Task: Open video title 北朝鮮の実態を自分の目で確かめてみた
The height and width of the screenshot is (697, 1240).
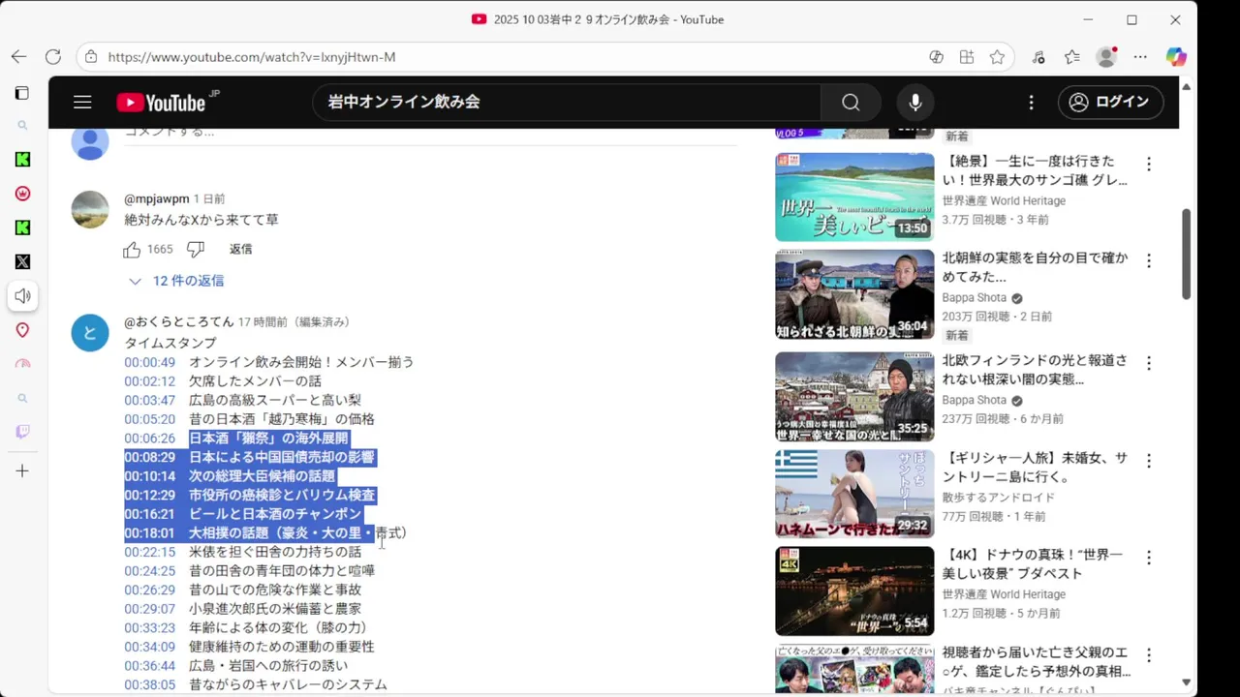Action: pyautogui.click(x=1035, y=268)
